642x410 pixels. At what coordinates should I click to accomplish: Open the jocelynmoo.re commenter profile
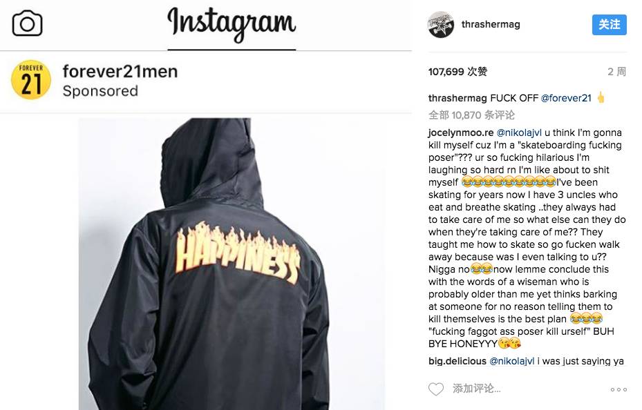point(461,133)
